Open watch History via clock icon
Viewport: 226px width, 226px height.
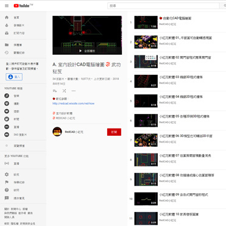(x=7, y=52)
